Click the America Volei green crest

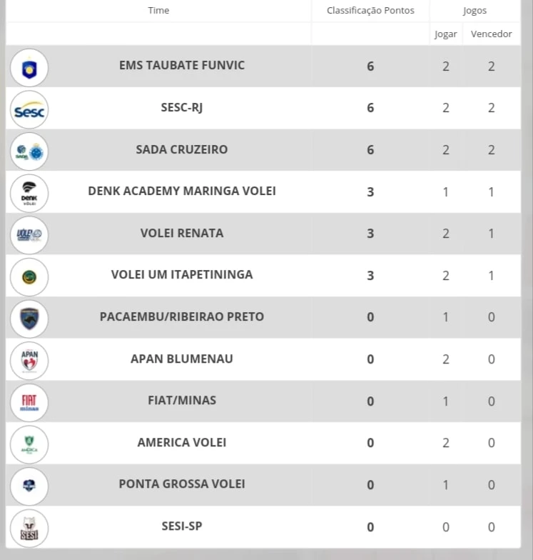(x=29, y=444)
